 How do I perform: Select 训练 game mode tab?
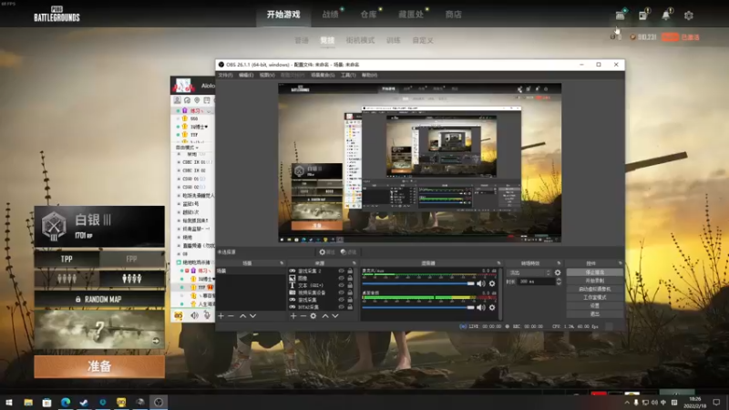(x=394, y=40)
